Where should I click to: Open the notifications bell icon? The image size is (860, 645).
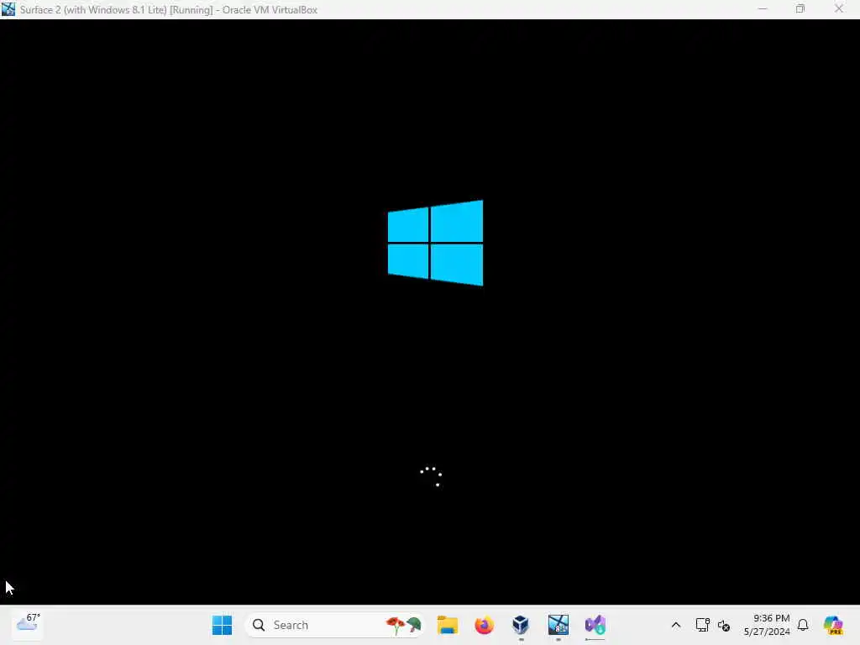[803, 625]
